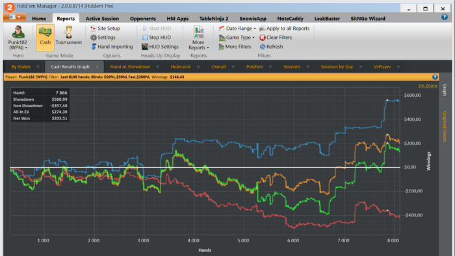The image size is (455, 256).
Task: Click the Un Zoom link
Action: (x=428, y=86)
